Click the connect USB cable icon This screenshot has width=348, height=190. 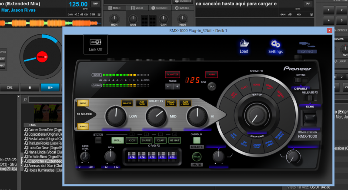[307, 45]
